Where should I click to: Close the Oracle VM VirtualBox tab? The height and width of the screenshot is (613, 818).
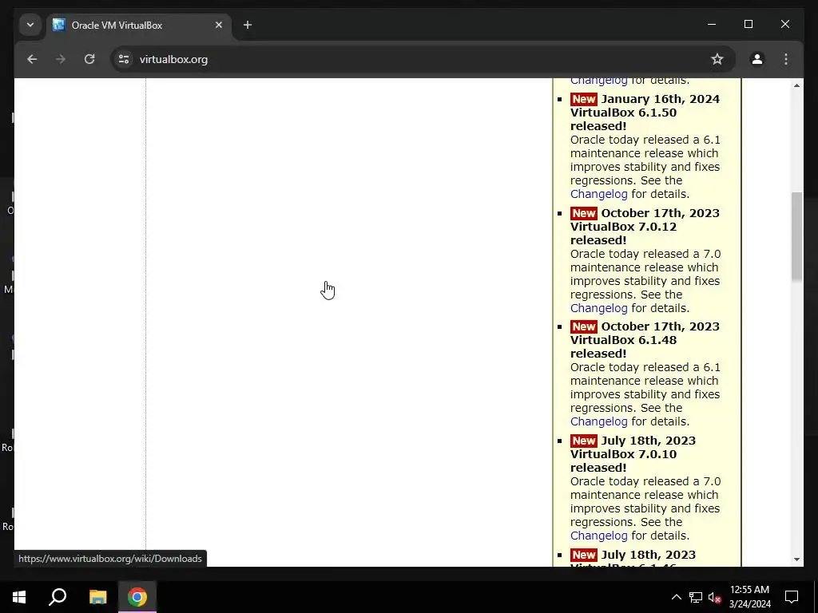tap(219, 25)
